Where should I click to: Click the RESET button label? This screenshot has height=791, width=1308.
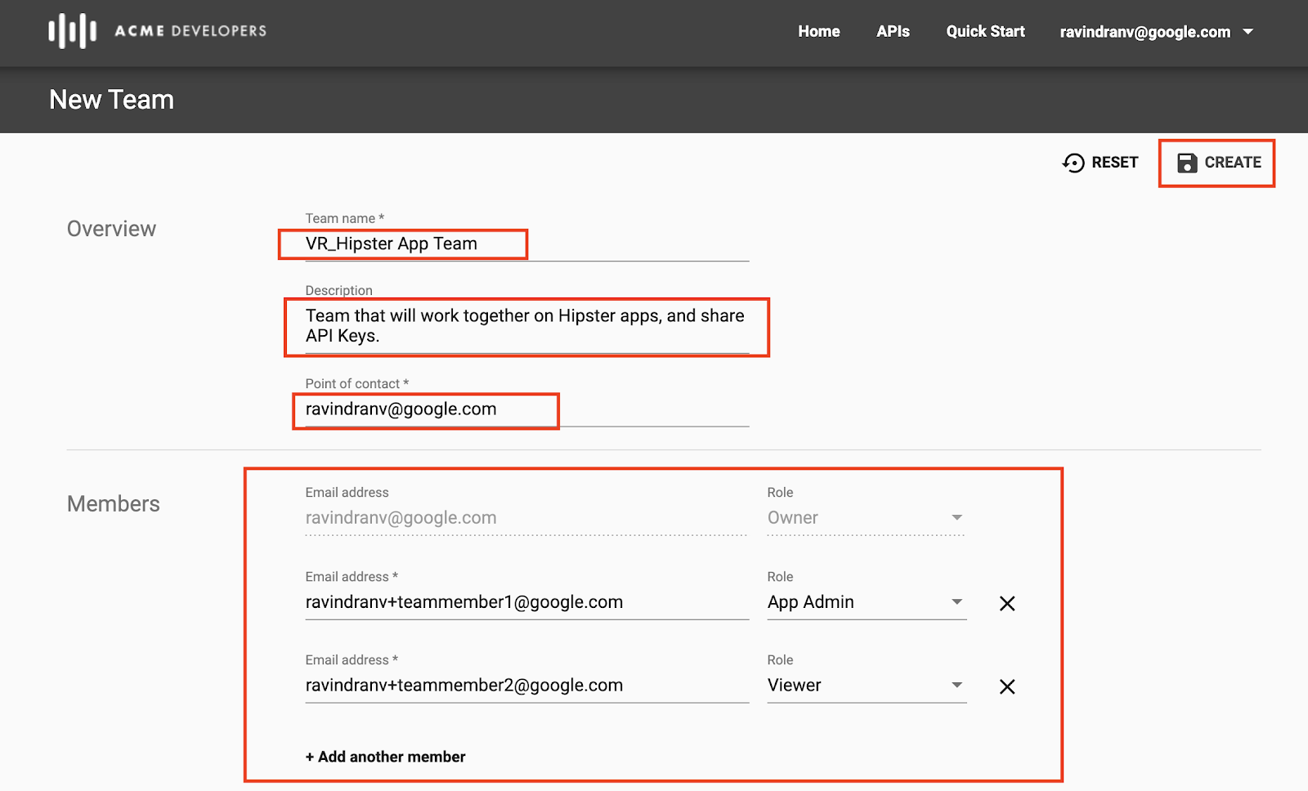(x=1115, y=163)
